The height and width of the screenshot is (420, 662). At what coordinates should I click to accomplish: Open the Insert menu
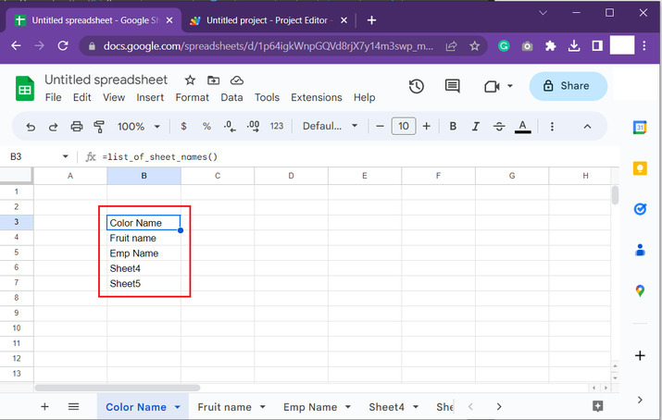click(x=150, y=97)
